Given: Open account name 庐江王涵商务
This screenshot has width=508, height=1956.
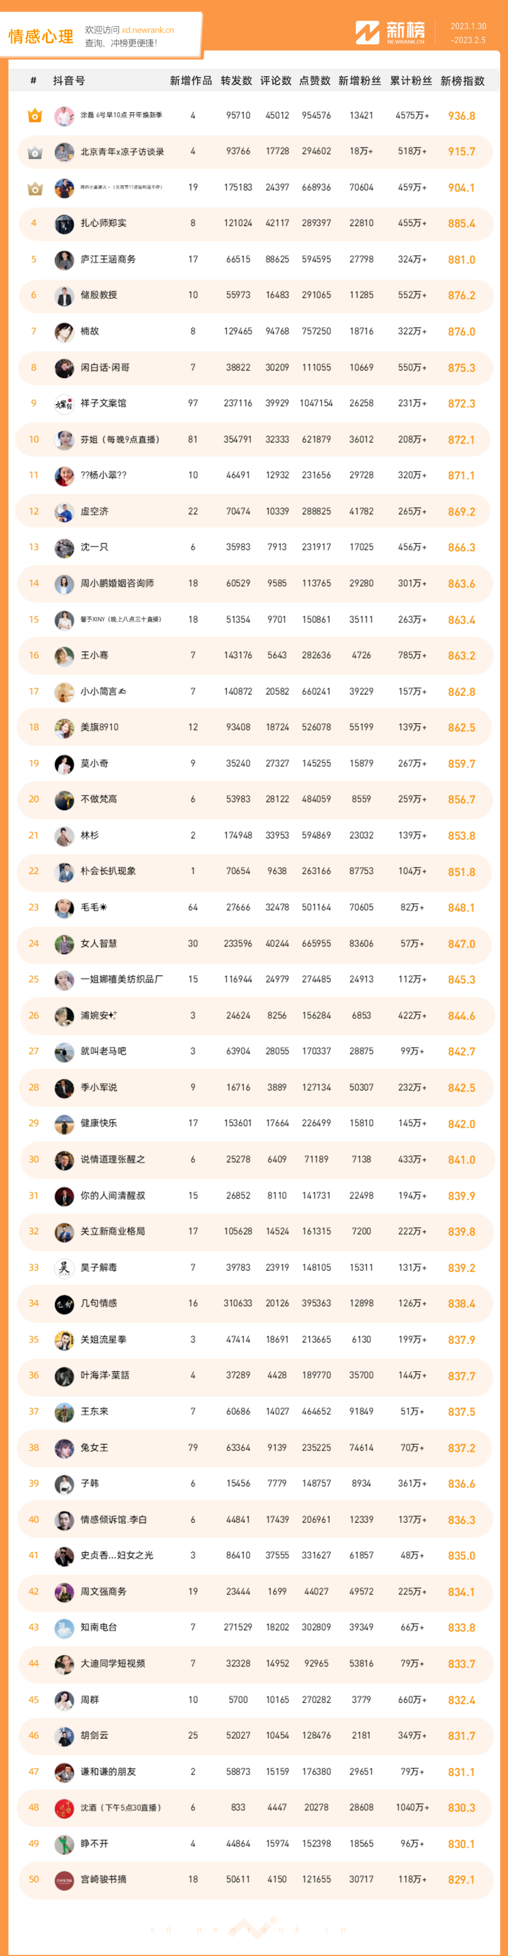Looking at the screenshot, I should click(108, 259).
